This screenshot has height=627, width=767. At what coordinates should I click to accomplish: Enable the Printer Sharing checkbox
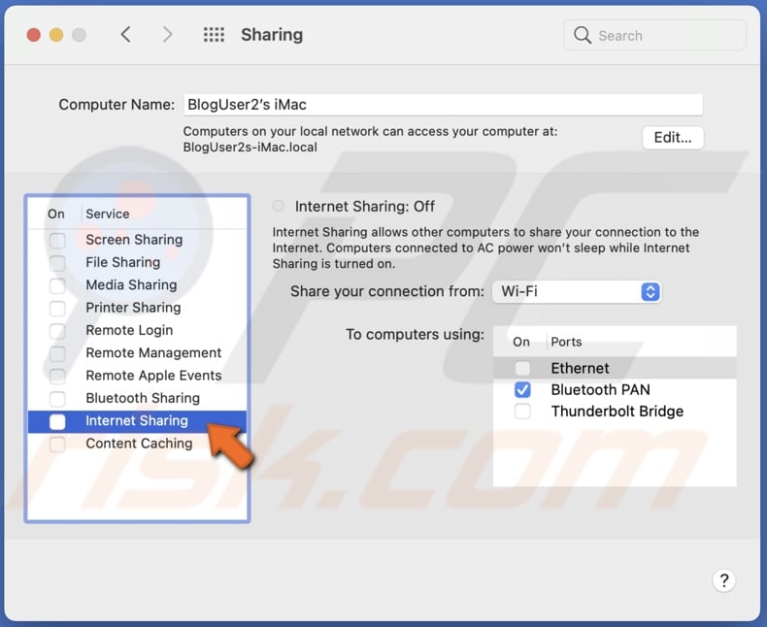point(57,308)
